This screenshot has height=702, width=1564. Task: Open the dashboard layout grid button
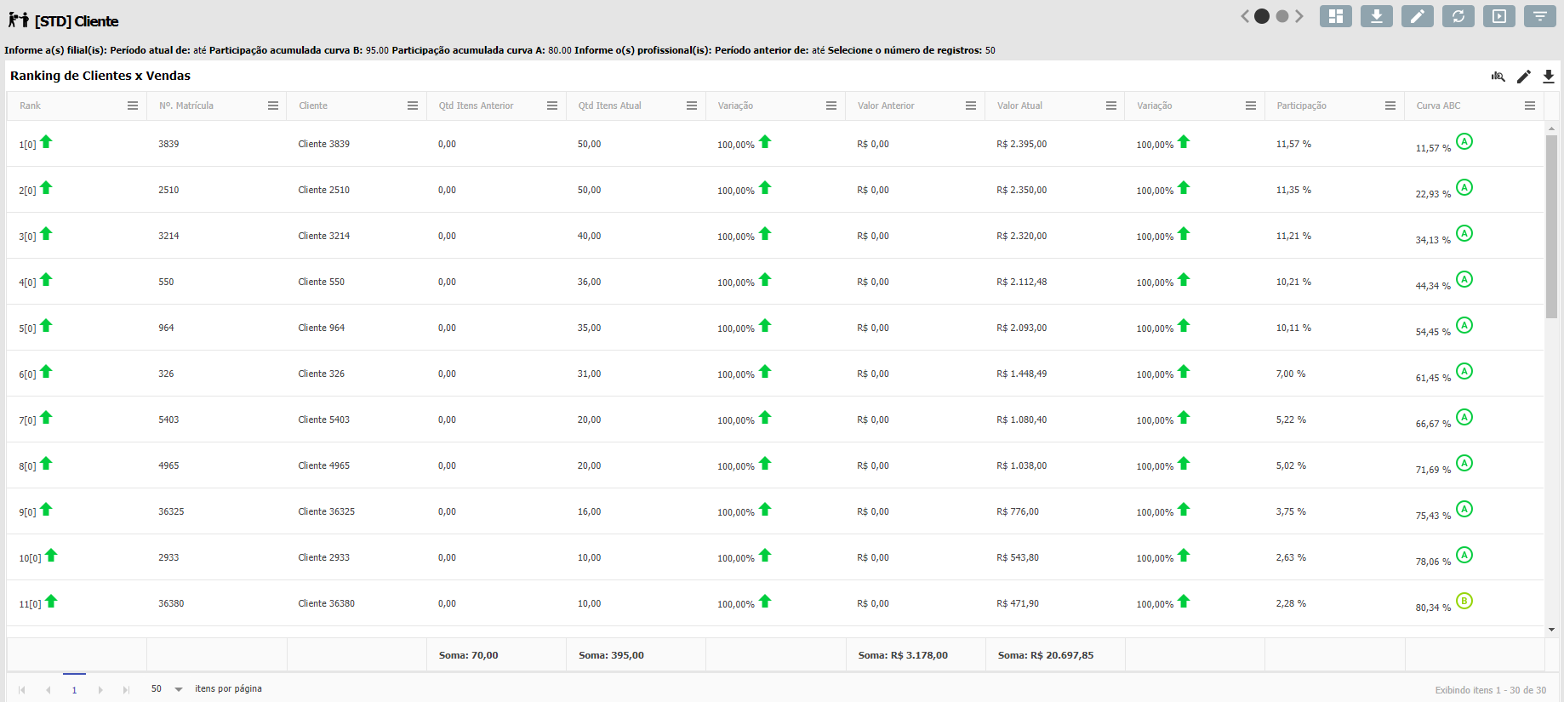pos(1335,16)
